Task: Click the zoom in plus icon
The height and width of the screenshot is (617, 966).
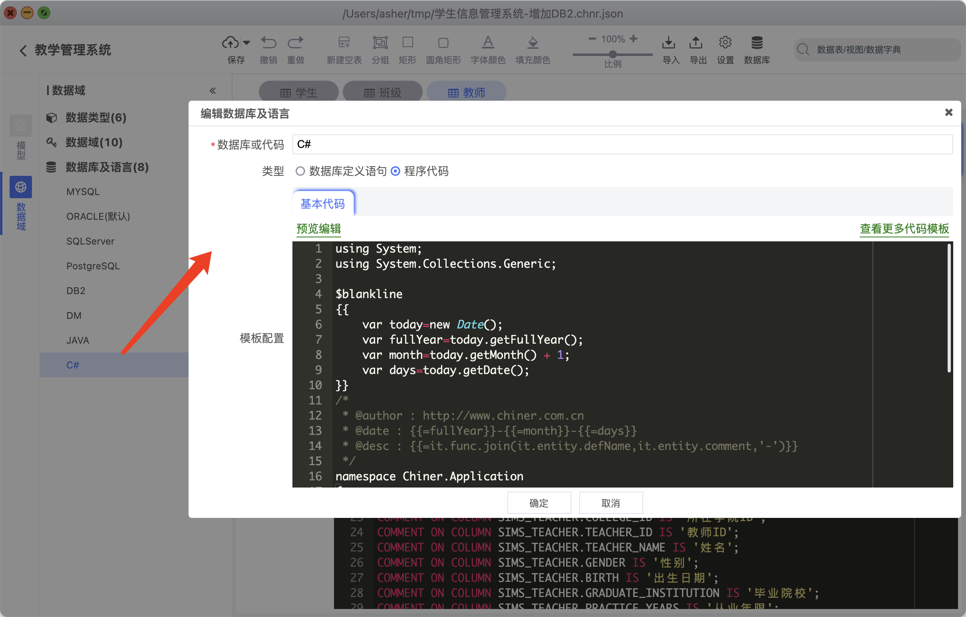Action: click(x=634, y=38)
